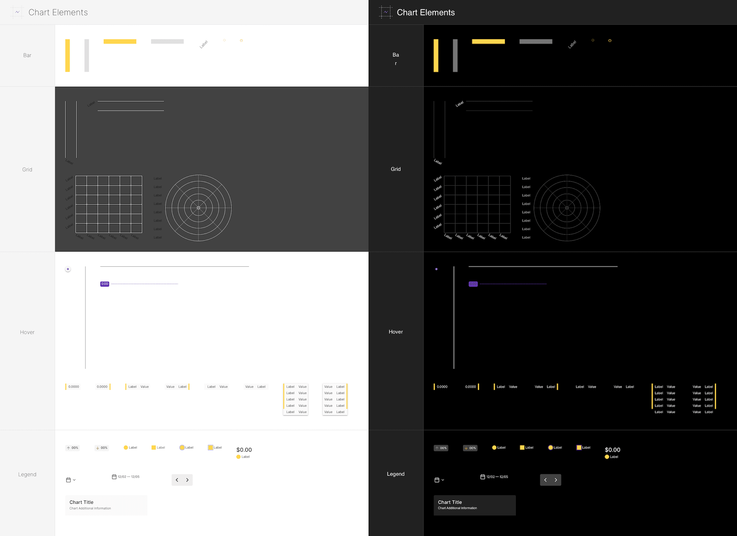Click the purple hover dot in dark Hover section
737x536 pixels.
point(437,269)
